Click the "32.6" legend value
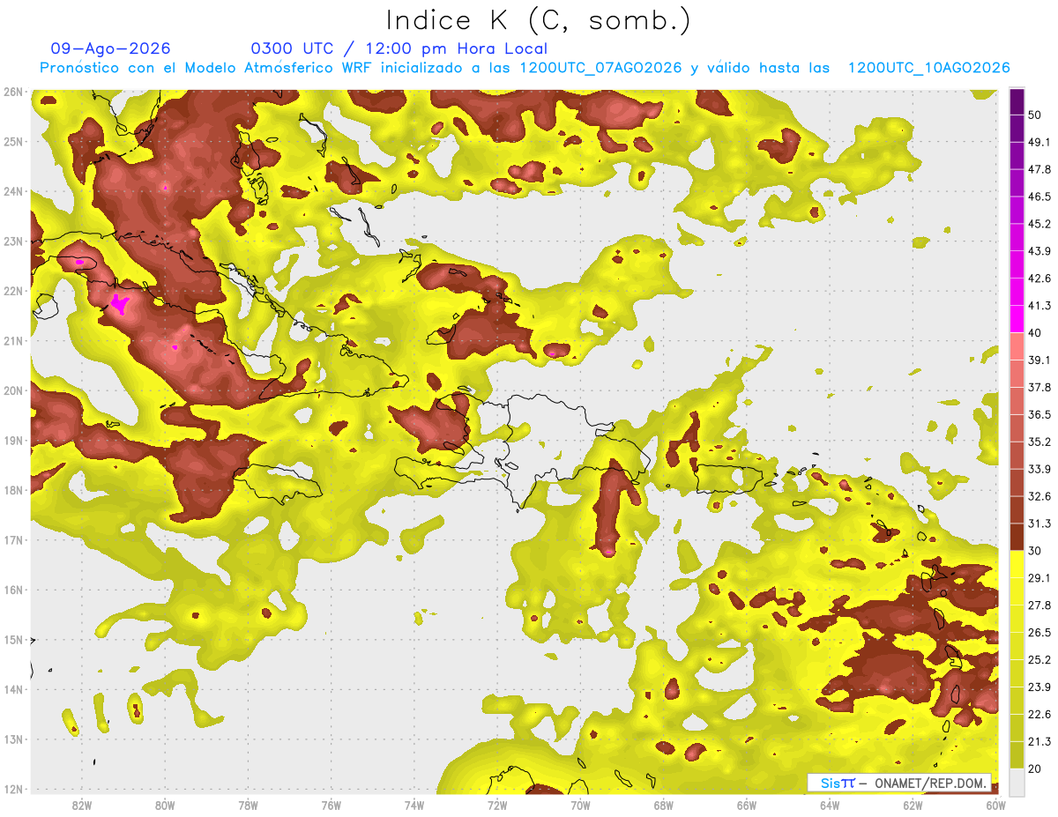 point(1039,496)
